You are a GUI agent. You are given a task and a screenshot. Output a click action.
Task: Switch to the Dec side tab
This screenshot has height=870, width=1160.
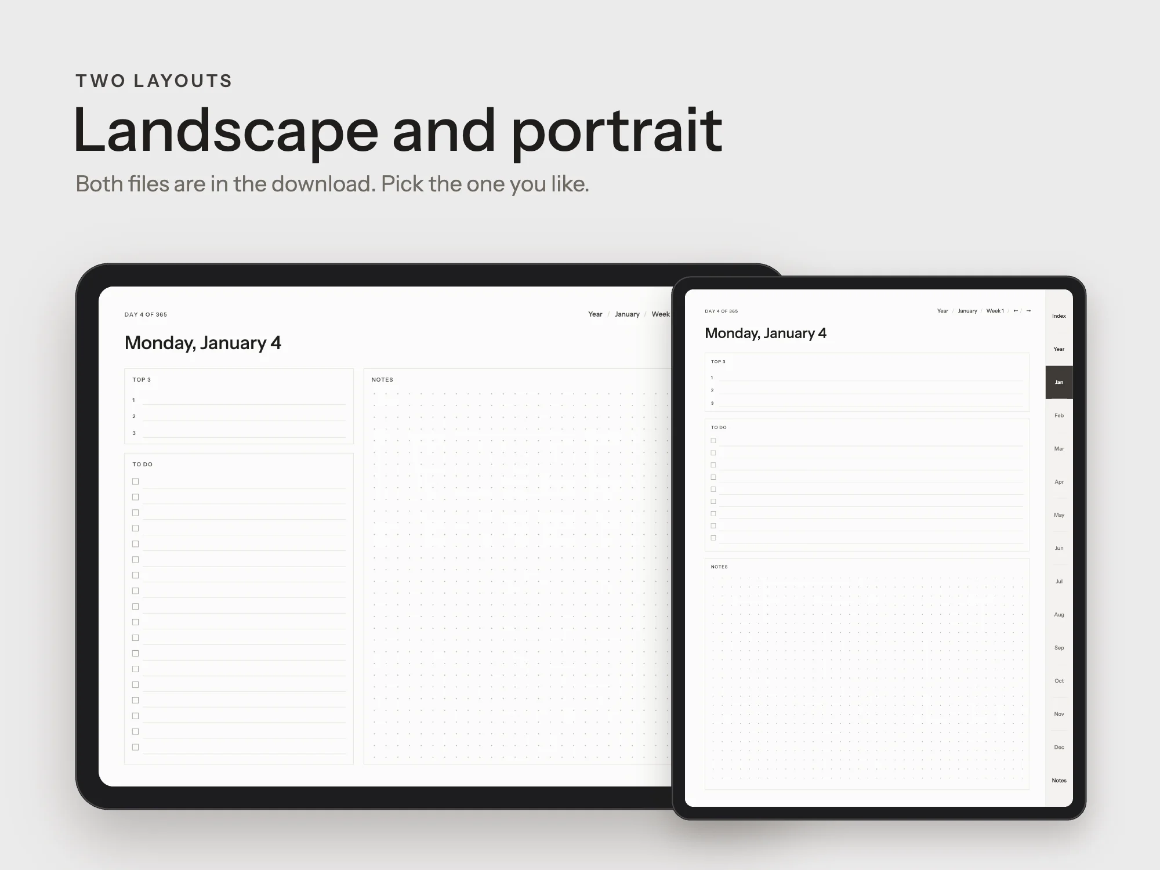1059,747
